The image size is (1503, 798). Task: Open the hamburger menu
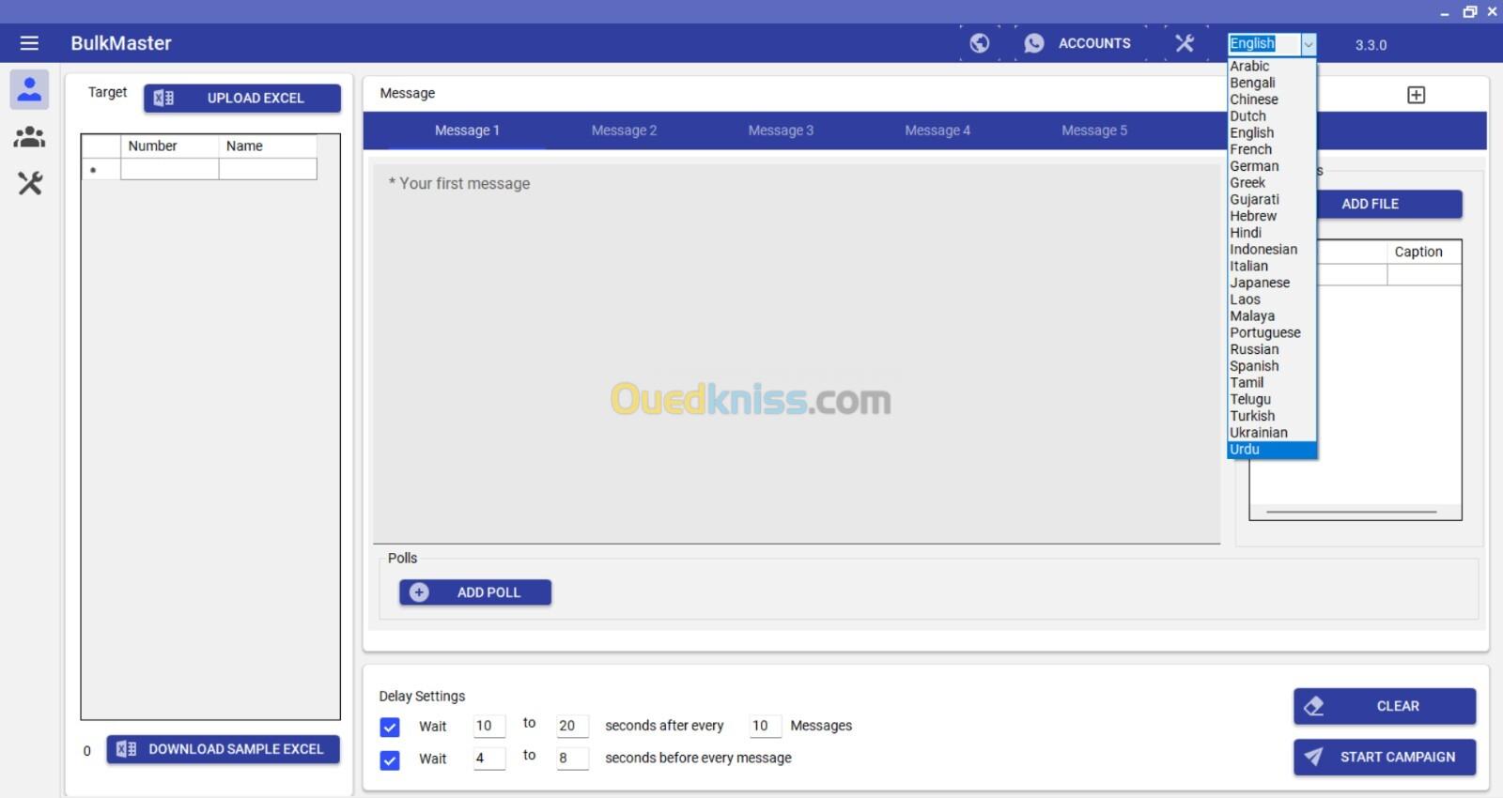[x=29, y=43]
